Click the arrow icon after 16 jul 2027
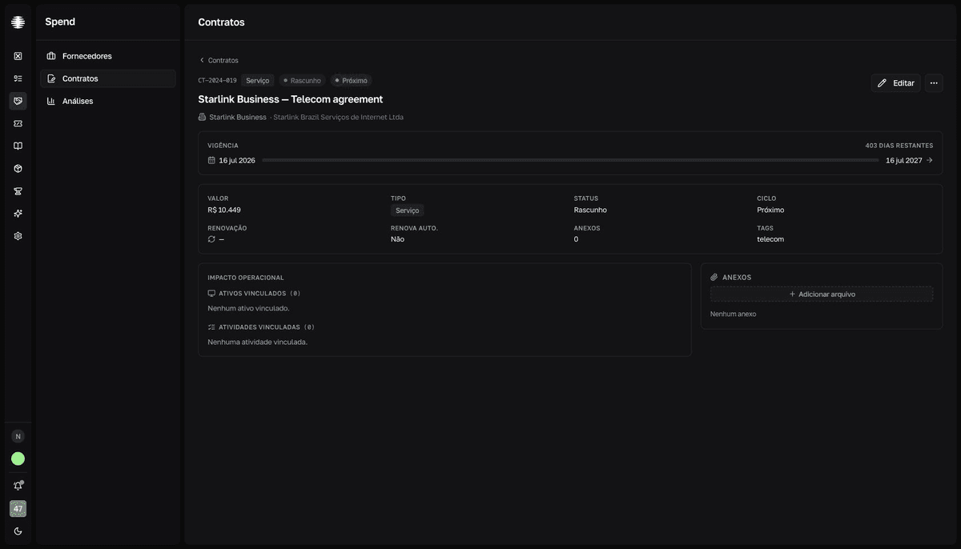The height and width of the screenshot is (549, 961). 930,160
